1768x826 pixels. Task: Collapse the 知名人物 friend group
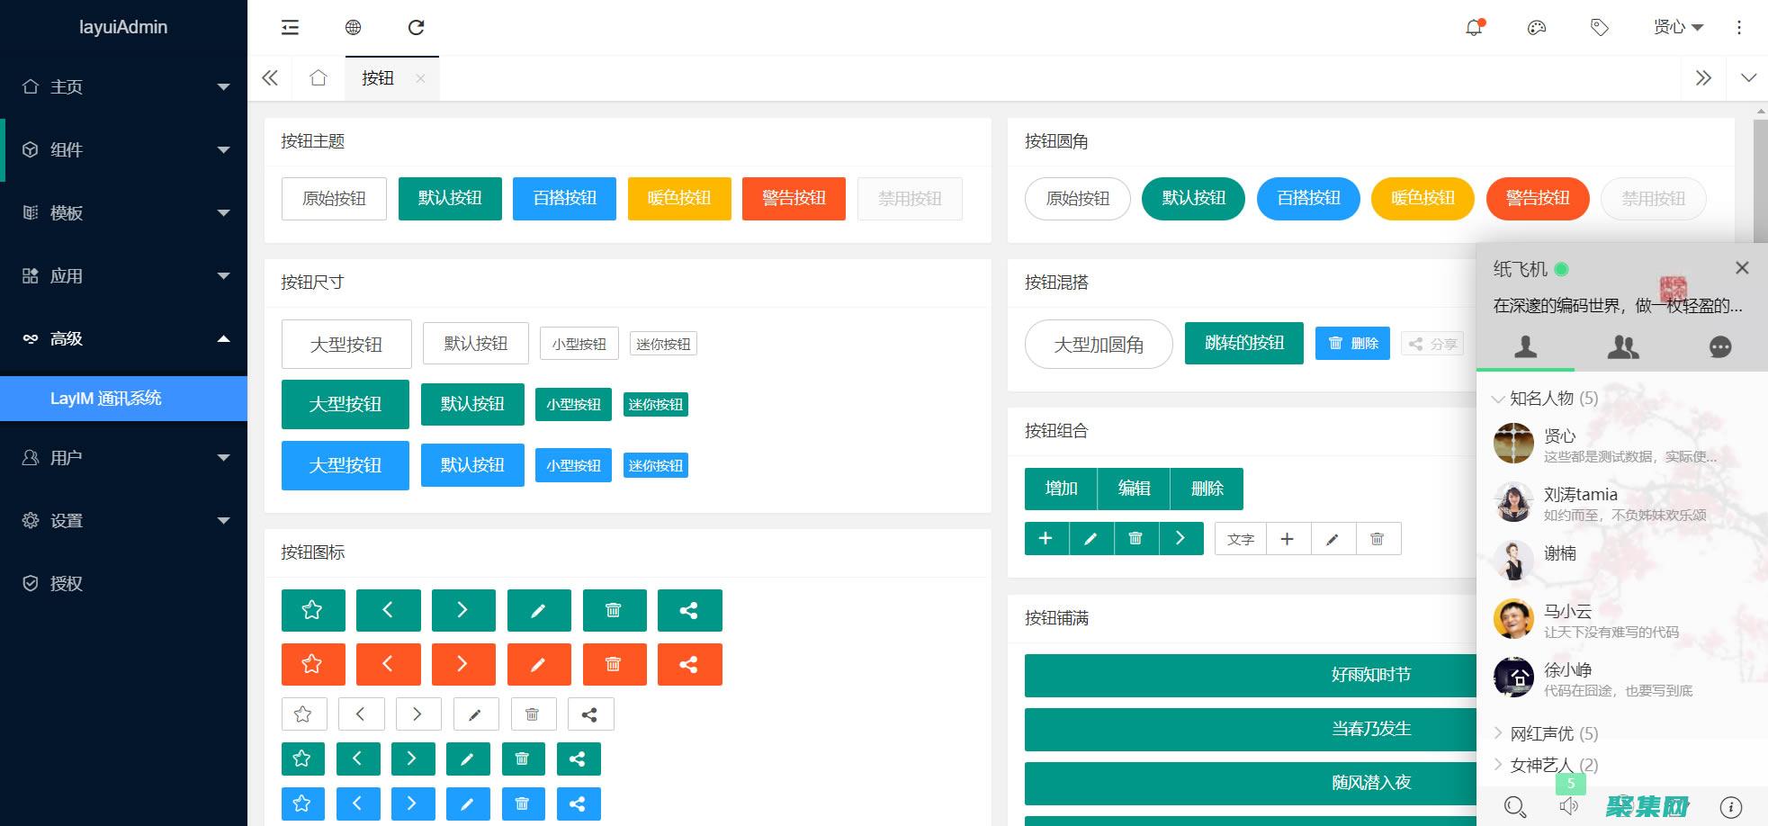point(1544,399)
